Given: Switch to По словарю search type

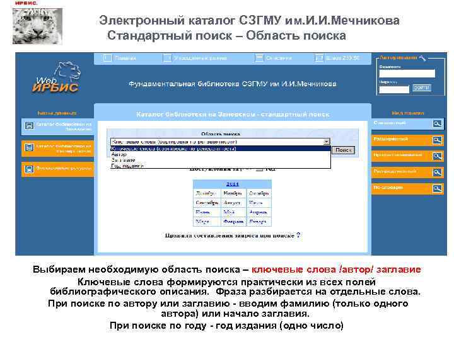Looking at the screenshot, I should point(408,189).
